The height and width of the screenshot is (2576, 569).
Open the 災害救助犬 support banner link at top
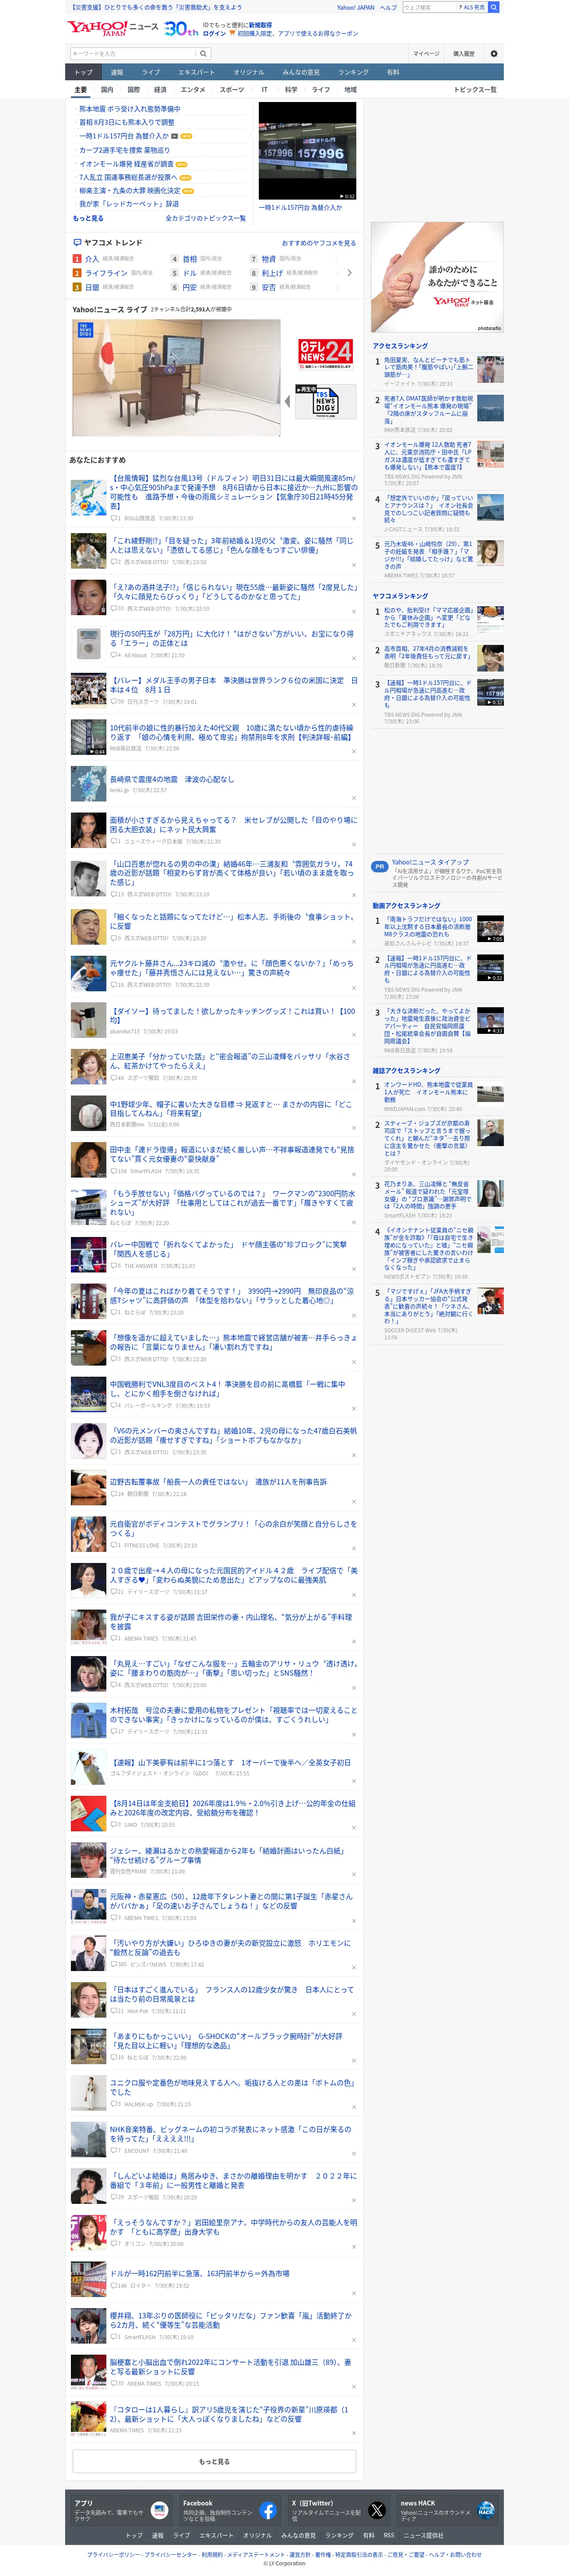click(x=156, y=7)
